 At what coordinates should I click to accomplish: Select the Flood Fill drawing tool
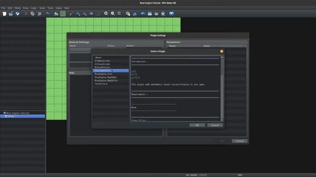pos(91,14)
